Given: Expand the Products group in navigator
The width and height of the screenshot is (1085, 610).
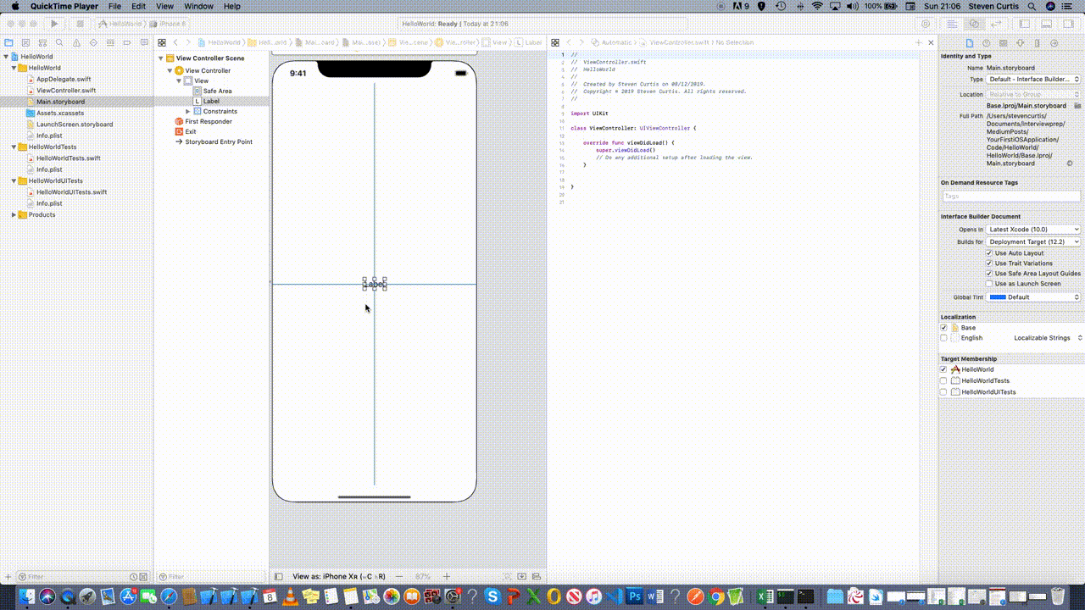Looking at the screenshot, I should (14, 214).
